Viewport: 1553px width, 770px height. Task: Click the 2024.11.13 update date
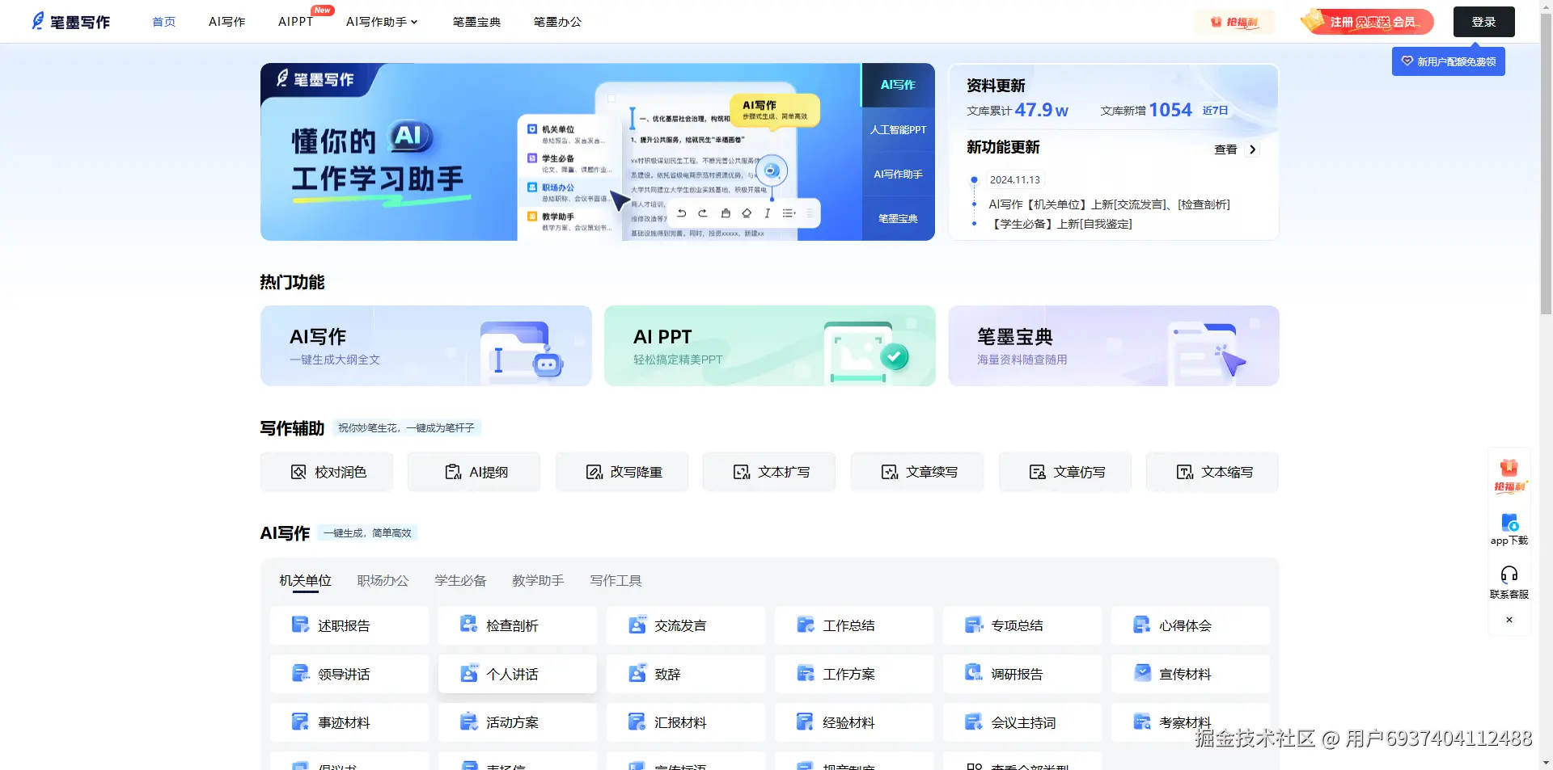pos(1015,180)
